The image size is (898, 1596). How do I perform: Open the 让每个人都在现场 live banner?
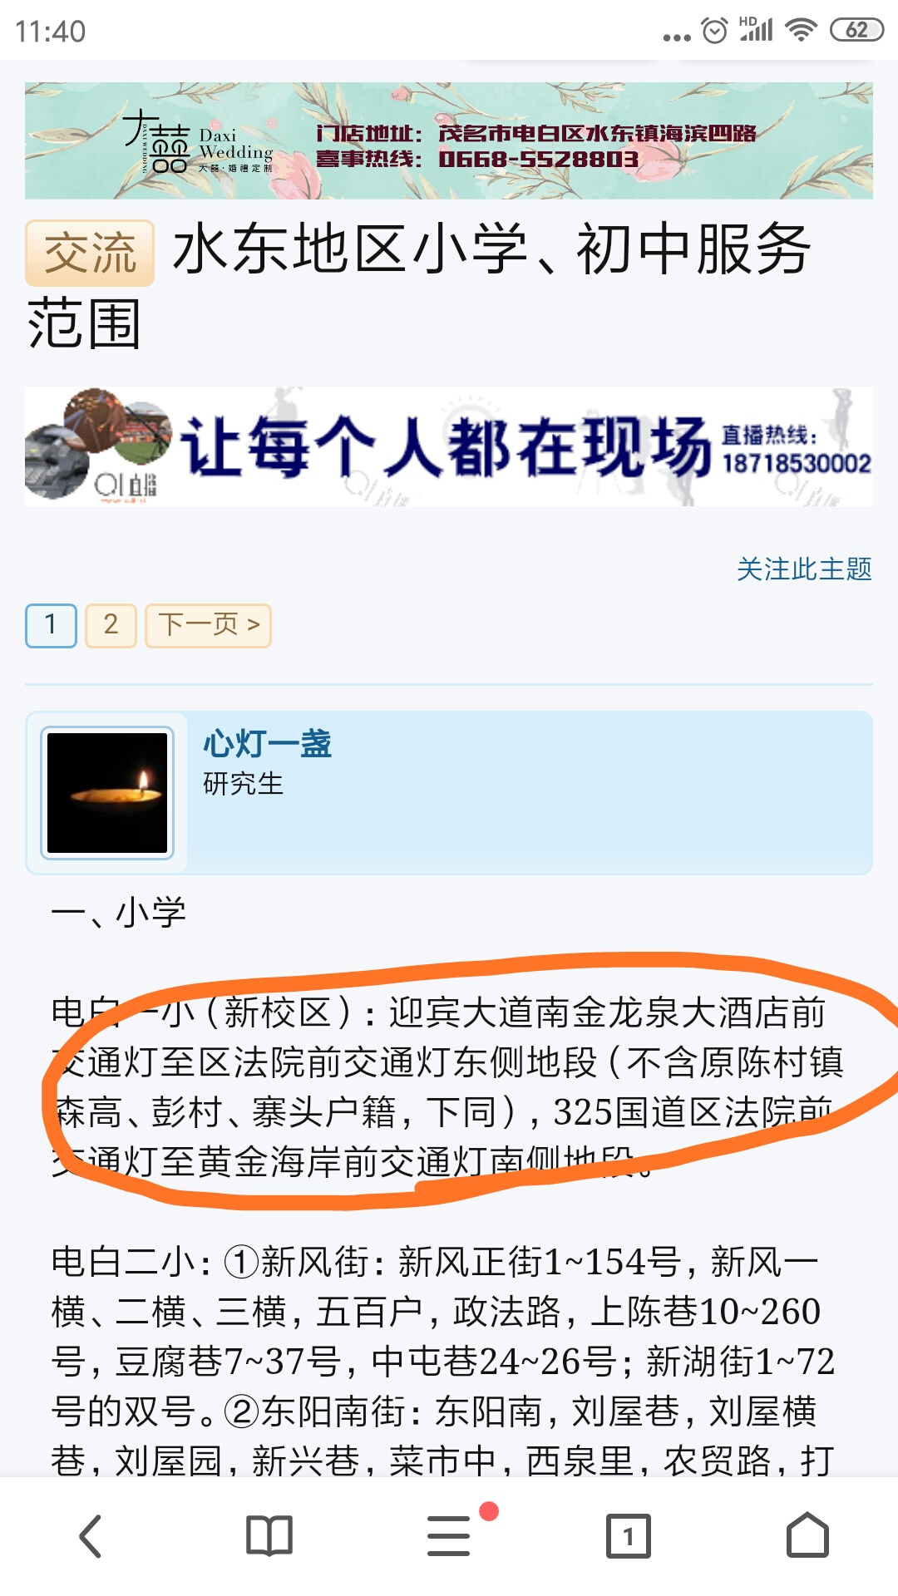[x=449, y=446]
